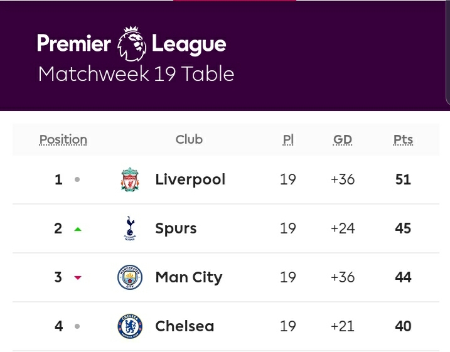Open the Liverpool club name link
Image resolution: width=450 pixels, height=352 pixels.
190,179
